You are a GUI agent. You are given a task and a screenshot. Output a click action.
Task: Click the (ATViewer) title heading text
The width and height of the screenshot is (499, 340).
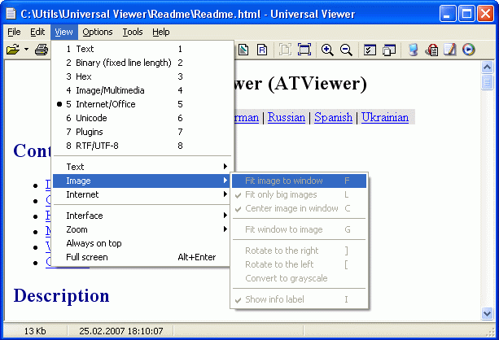(317, 84)
